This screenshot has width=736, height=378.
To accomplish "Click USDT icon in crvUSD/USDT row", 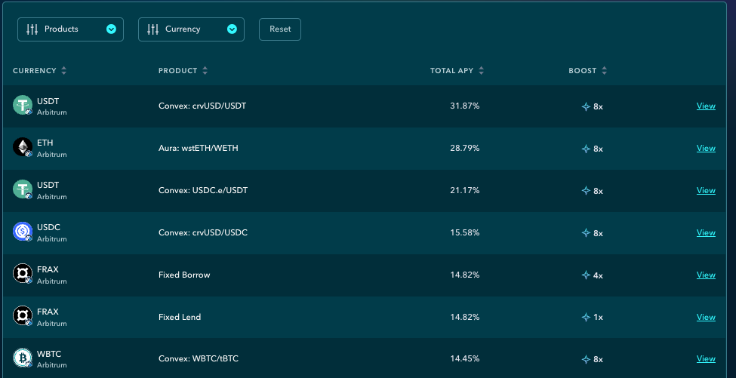I will click(x=23, y=105).
